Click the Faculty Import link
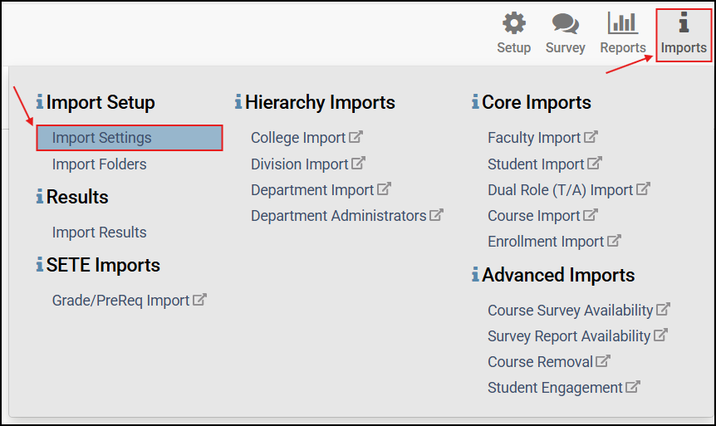The width and height of the screenshot is (716, 426). pos(534,138)
